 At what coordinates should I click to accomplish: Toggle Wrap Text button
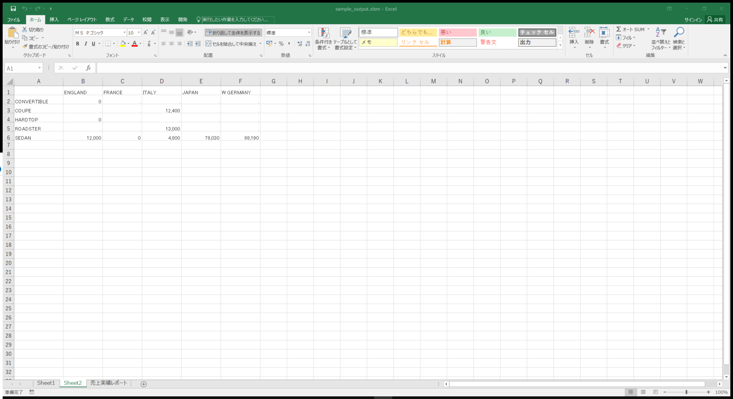233,33
